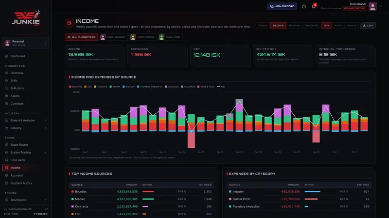389x218 pixels.
Task: Switch grouping to Month
Action: [352, 26]
